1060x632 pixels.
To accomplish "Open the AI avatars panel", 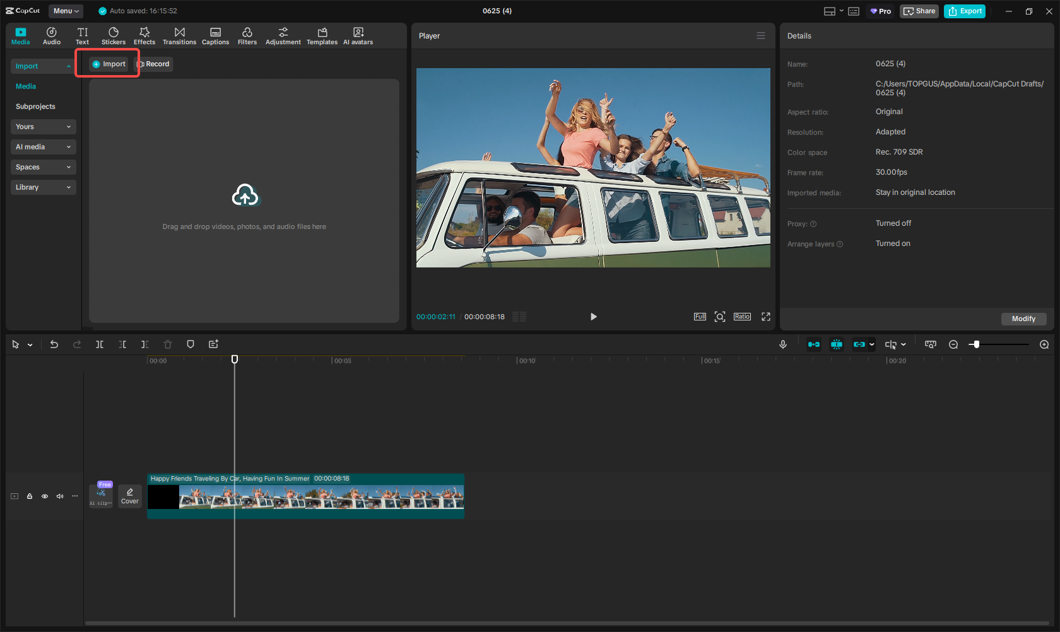I will [x=358, y=35].
